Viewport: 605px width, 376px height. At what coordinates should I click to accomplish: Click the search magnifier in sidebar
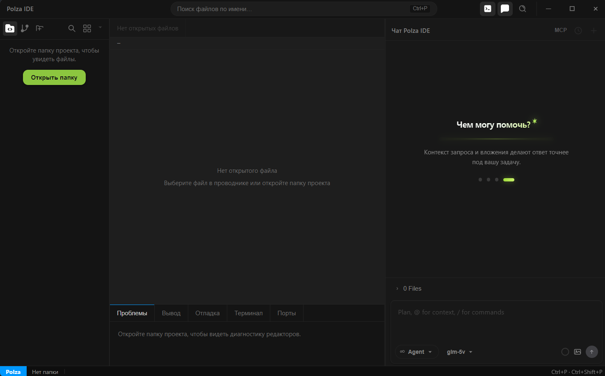72,28
